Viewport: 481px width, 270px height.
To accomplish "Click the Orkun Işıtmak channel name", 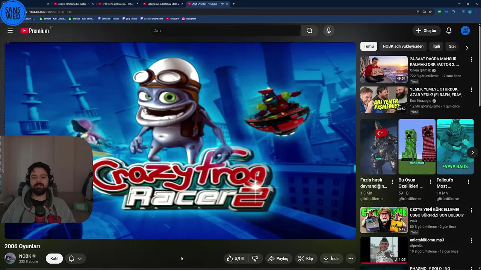I will point(420,70).
